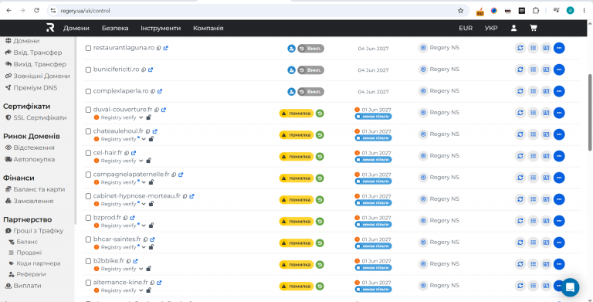This screenshot has width=593, height=302.
Task: Click the contact card icon for campagnelapaternelle.fr
Action: 546,178
